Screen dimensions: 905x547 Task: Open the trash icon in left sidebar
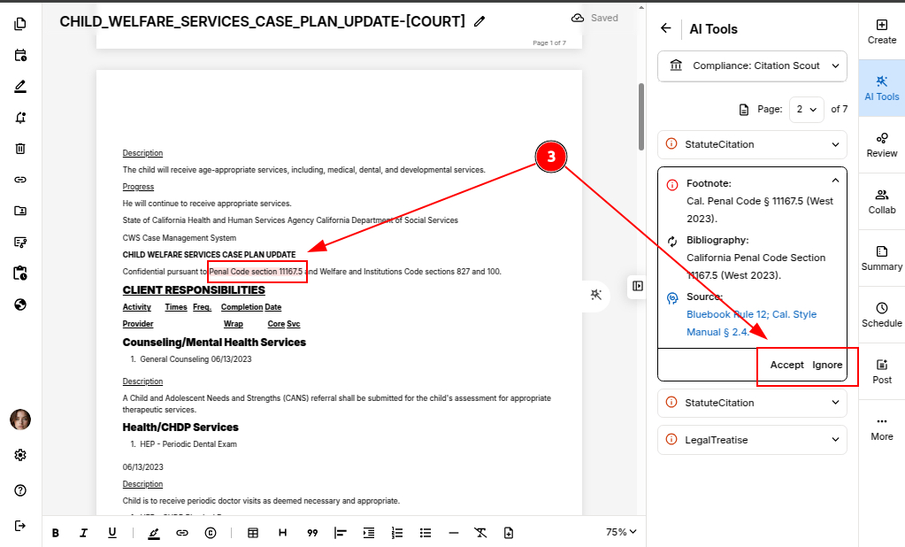[20, 149]
